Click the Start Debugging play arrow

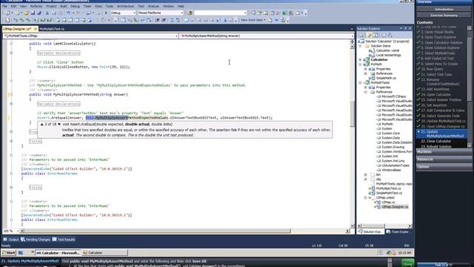coord(106,13)
